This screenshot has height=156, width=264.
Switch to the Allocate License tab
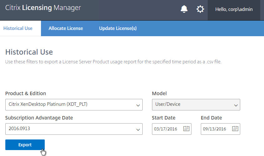(x=66, y=28)
